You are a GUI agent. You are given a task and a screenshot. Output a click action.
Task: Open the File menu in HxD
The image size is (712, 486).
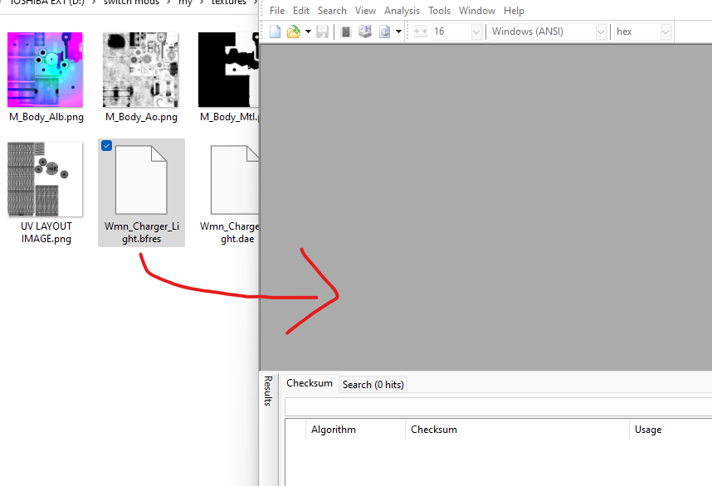(277, 10)
